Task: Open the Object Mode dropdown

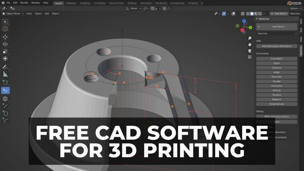Action: (13, 13)
